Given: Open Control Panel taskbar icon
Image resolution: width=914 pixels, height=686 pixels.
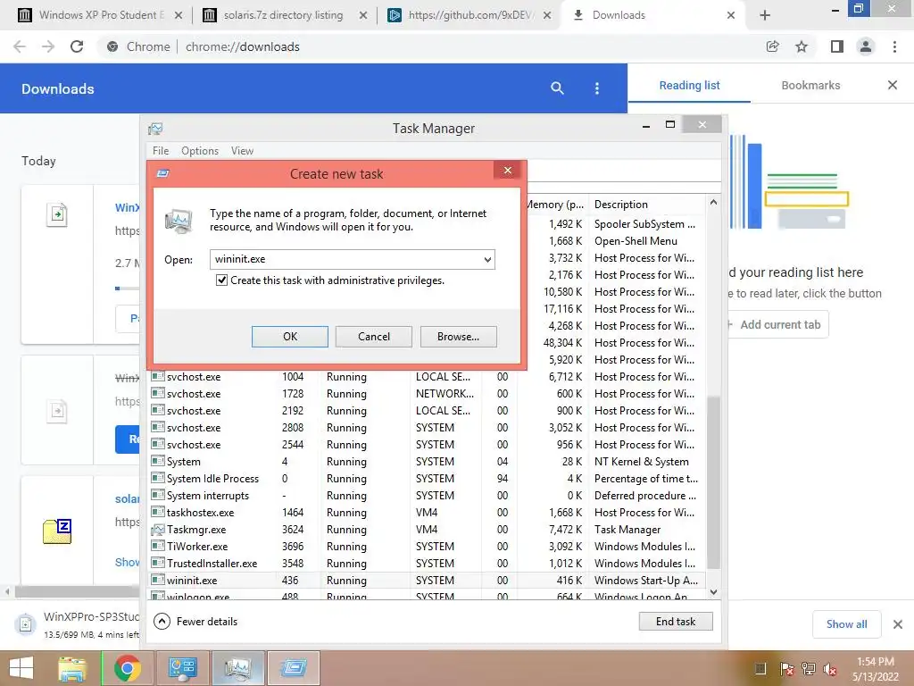Looking at the screenshot, I should click(x=182, y=668).
